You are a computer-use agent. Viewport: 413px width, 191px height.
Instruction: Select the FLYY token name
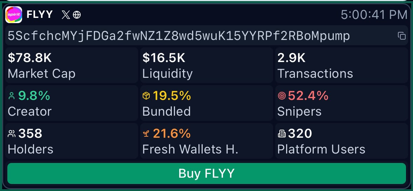tap(40, 14)
